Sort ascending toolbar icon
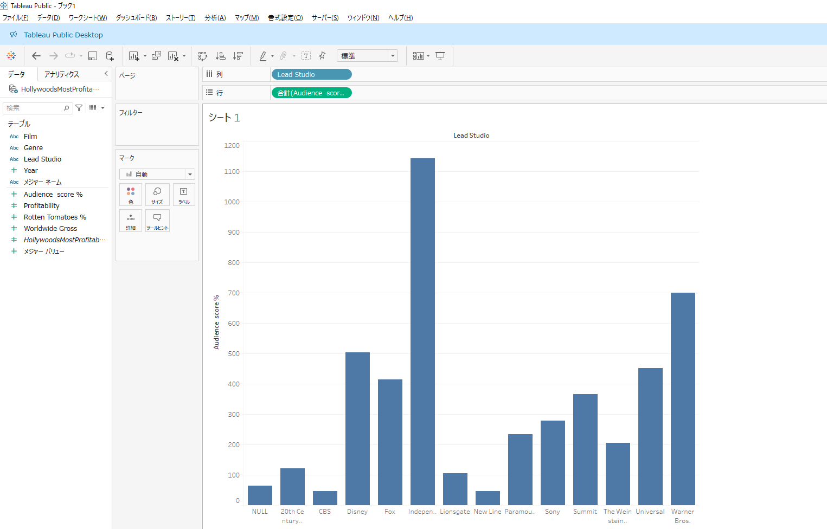This screenshot has width=827, height=529. coord(220,56)
